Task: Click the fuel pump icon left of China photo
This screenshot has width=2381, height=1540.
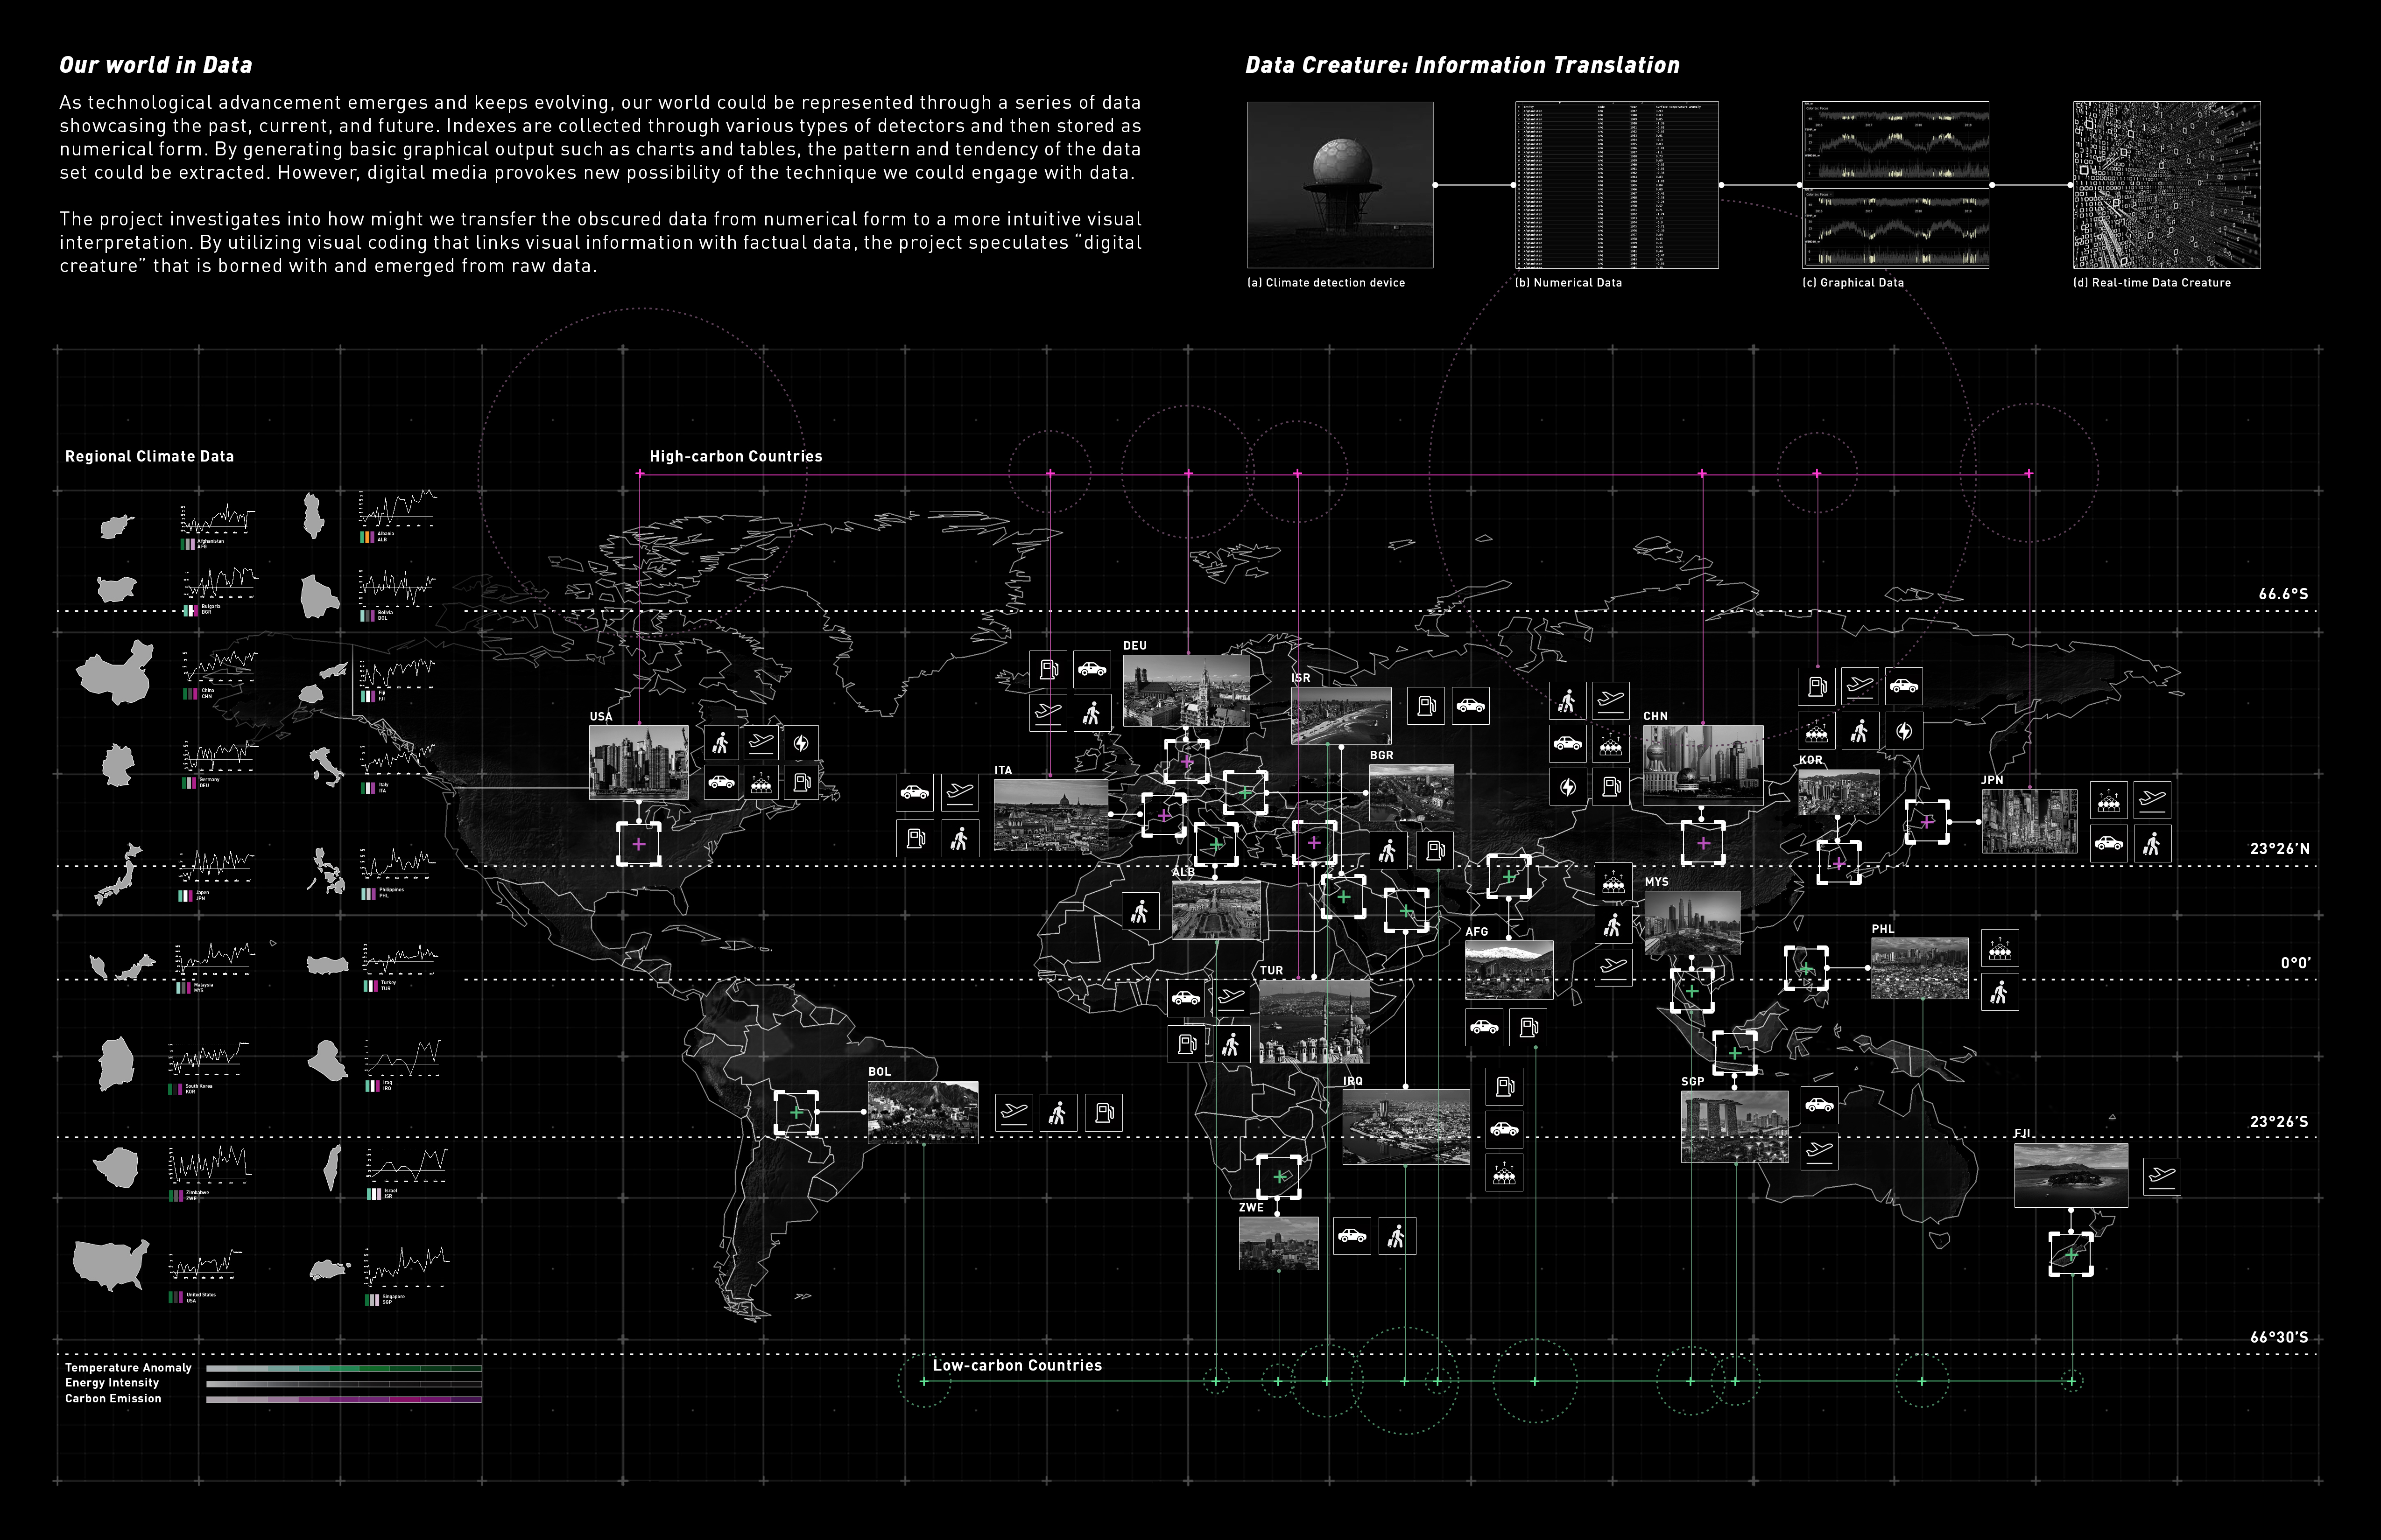Action: [x=1611, y=787]
